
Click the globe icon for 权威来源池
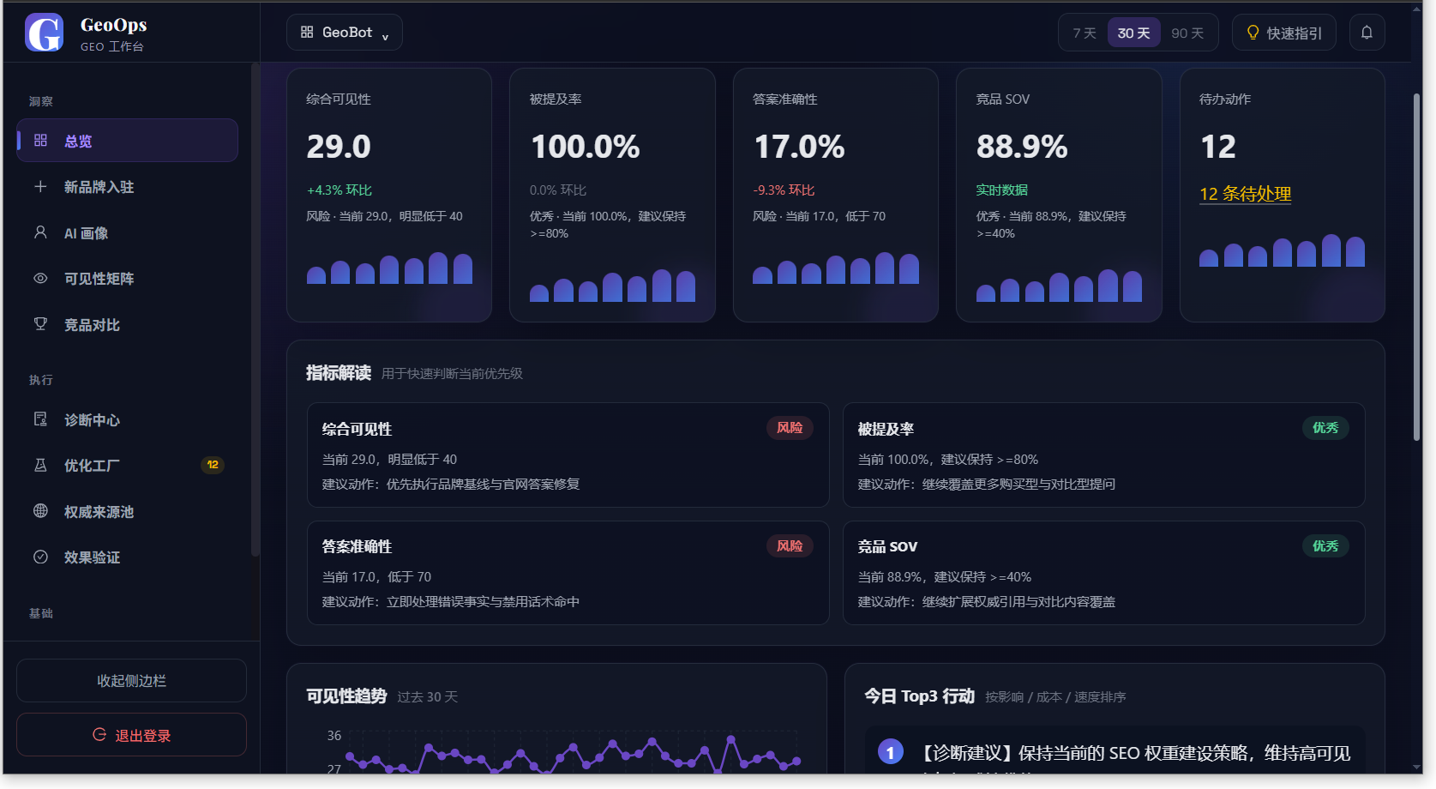pyautogui.click(x=40, y=511)
